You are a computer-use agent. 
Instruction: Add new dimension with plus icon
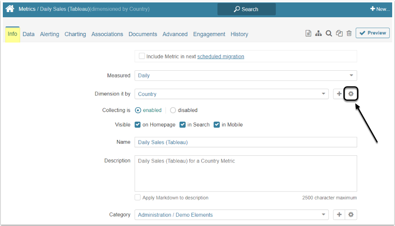(339, 94)
